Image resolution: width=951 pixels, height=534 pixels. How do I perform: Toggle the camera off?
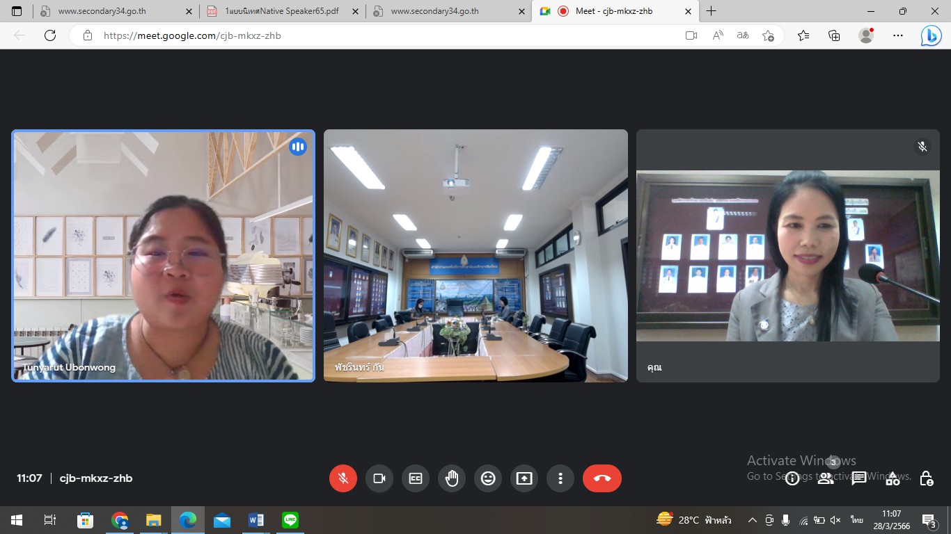tap(379, 478)
